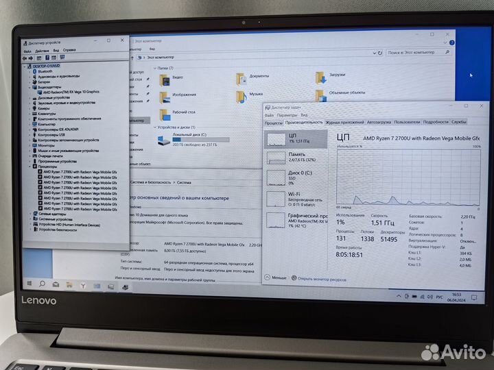Open Параметры menu in Task Manager
This screenshot has width=494, height=370.
point(287,115)
